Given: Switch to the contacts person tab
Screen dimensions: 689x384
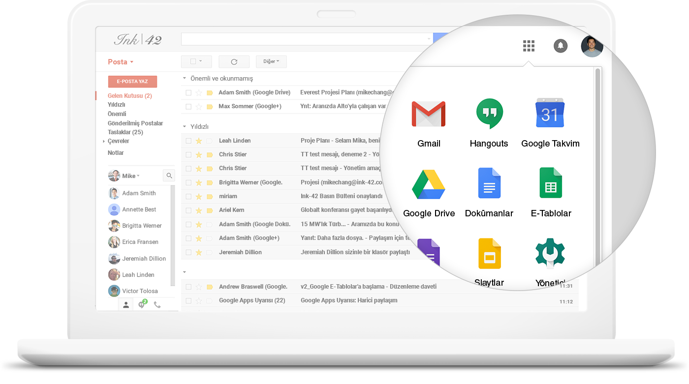Looking at the screenshot, I should point(126,305).
